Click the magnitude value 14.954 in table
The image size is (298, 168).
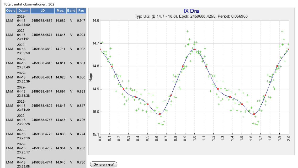[x=60, y=148]
